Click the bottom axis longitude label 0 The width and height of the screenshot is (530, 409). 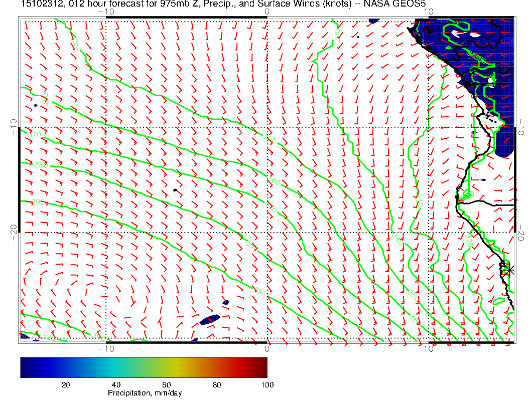click(268, 349)
